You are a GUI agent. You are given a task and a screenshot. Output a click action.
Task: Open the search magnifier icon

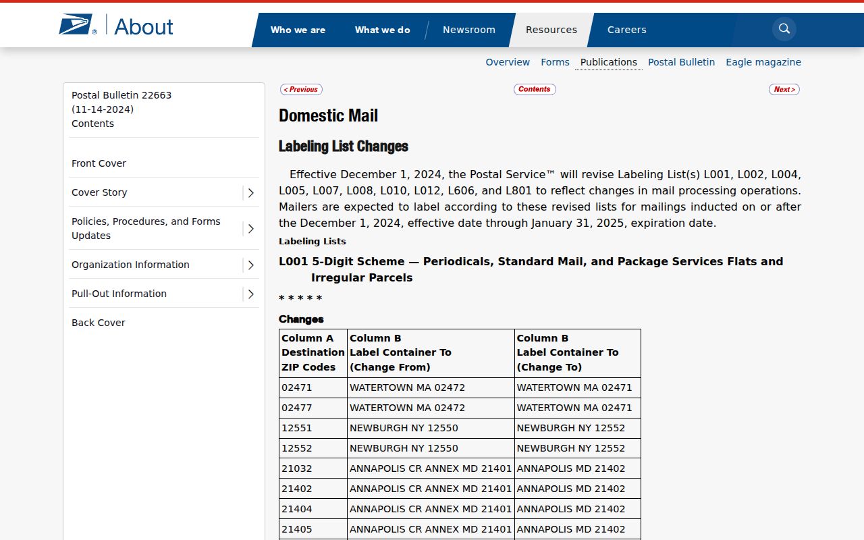tap(784, 29)
